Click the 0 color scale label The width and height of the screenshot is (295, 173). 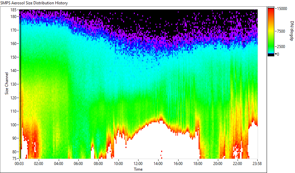pyautogui.click(x=278, y=54)
